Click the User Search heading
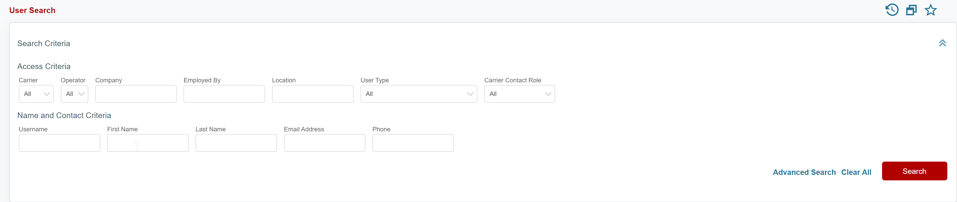 [x=32, y=10]
